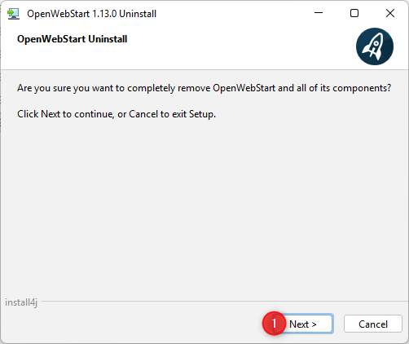Click the OpenWebStart rocket logo
Viewport: 409px width, 344px height.
point(375,46)
